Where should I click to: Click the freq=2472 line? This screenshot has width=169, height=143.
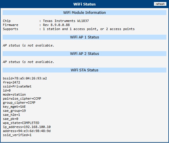coord(11,82)
